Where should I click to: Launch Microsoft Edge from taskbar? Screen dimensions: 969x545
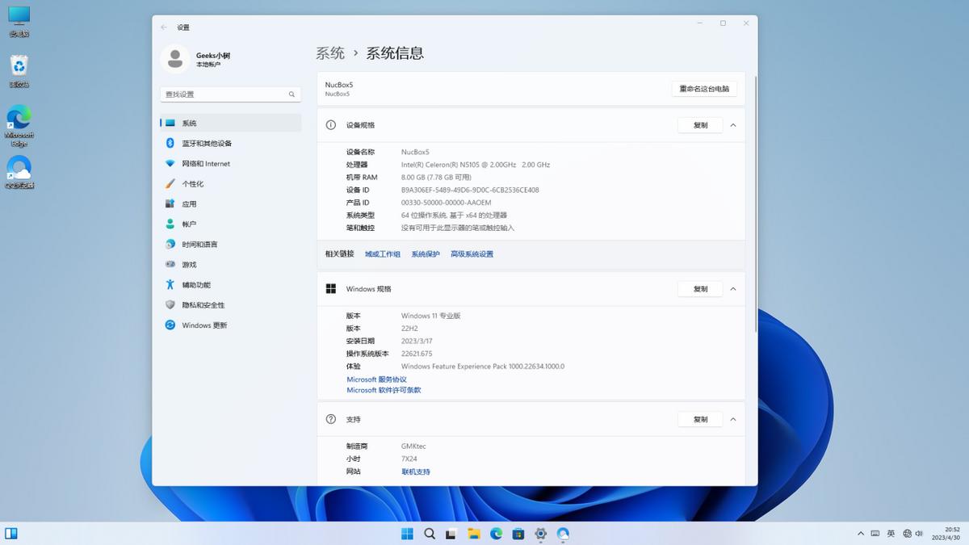[497, 534]
